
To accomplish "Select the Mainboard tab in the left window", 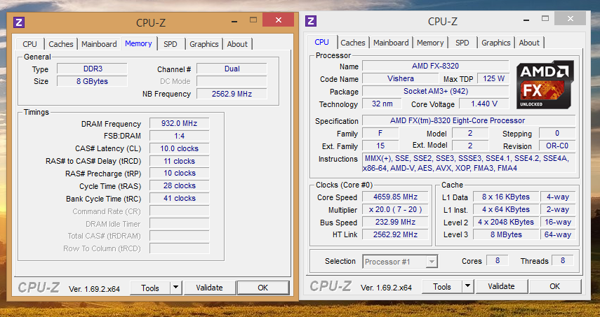I will (99, 44).
